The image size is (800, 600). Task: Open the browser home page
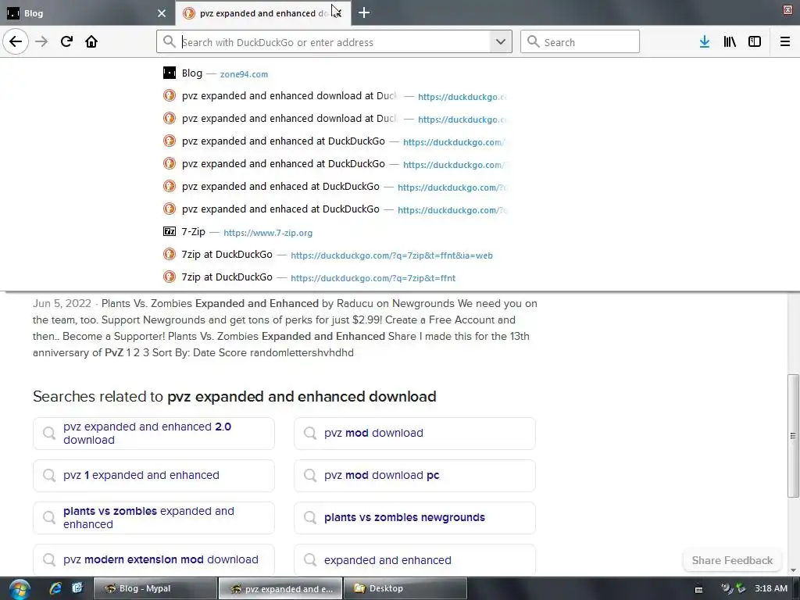click(x=91, y=41)
